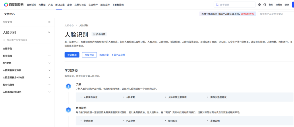Open the 了解智能云 menu

click(x=118, y=5)
